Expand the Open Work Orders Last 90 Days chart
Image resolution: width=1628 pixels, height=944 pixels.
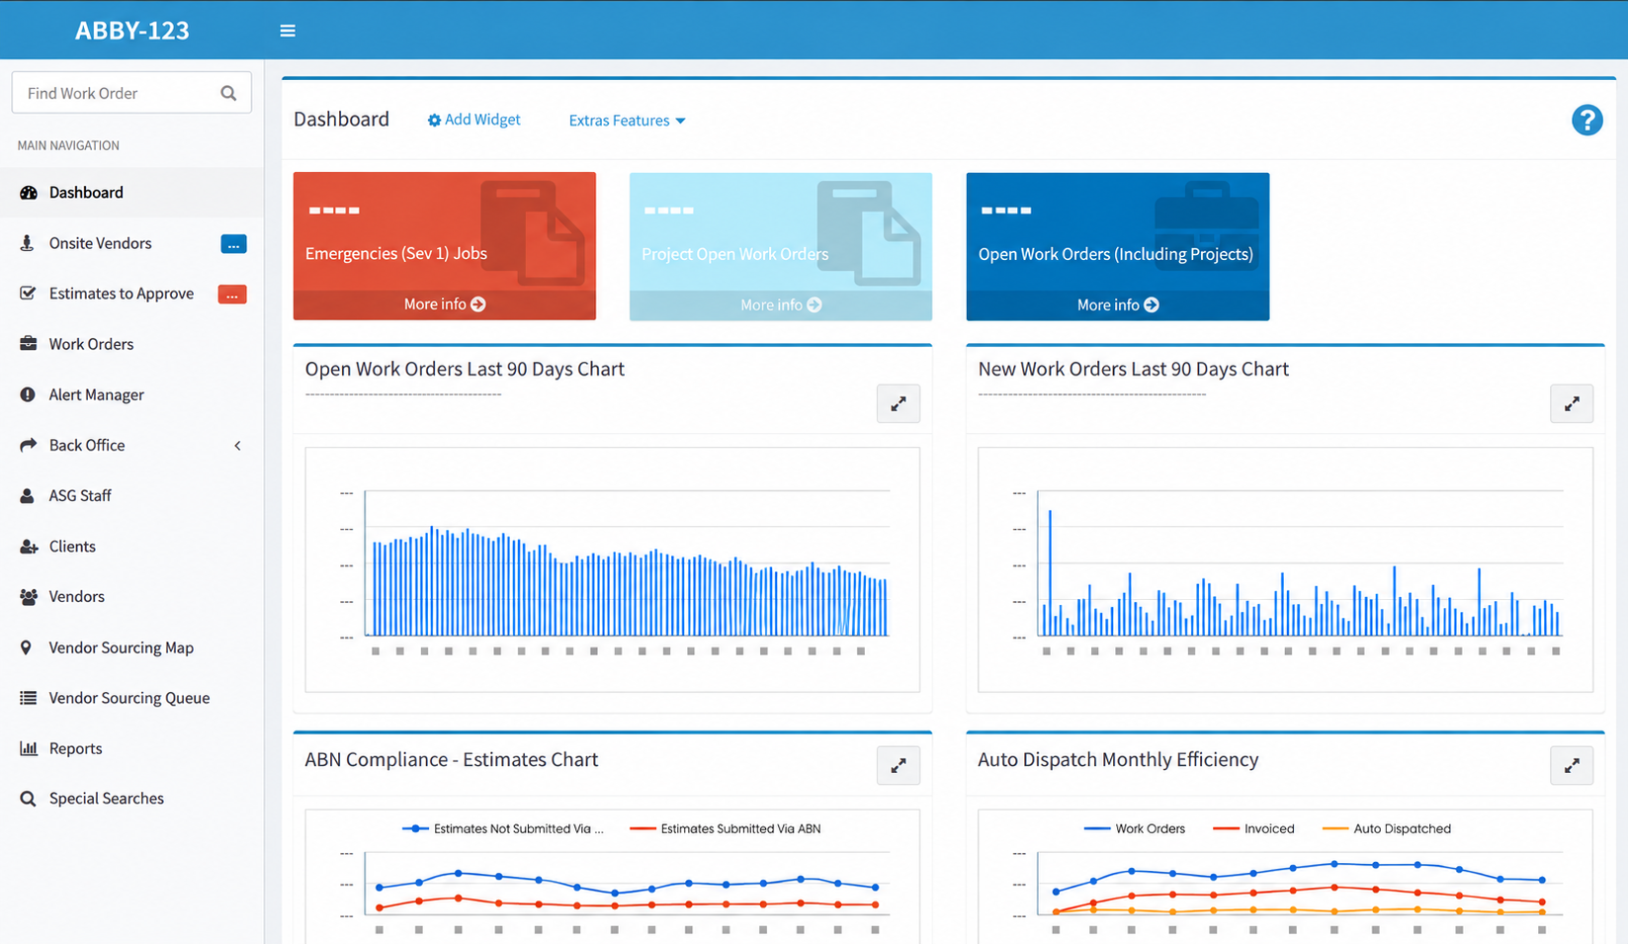click(x=899, y=403)
